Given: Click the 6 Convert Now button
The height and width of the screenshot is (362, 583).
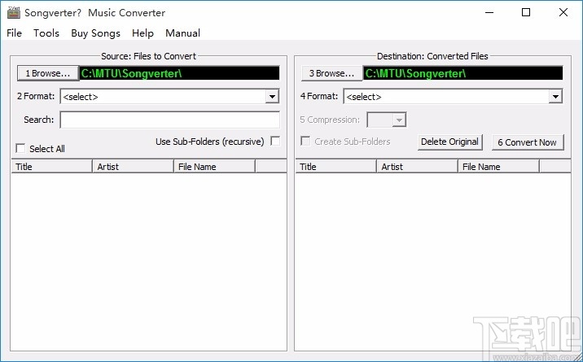Looking at the screenshot, I should [528, 142].
